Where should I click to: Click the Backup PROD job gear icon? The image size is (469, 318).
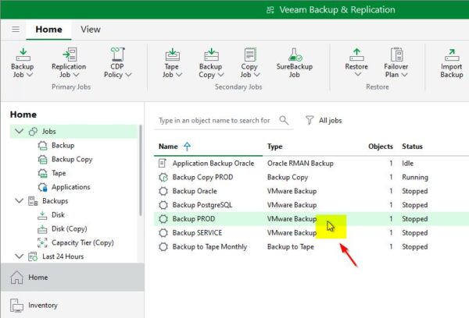click(163, 219)
